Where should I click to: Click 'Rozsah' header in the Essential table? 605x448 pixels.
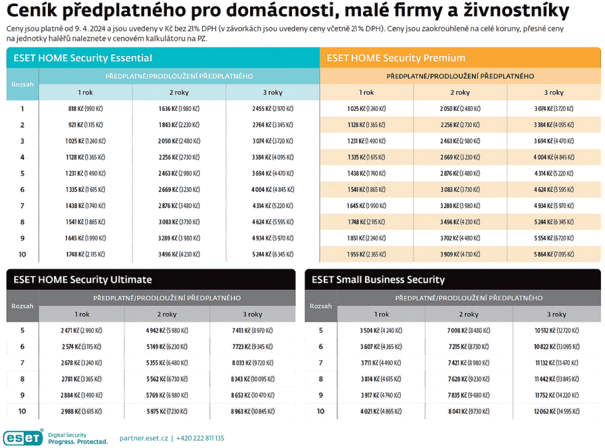click(x=23, y=84)
